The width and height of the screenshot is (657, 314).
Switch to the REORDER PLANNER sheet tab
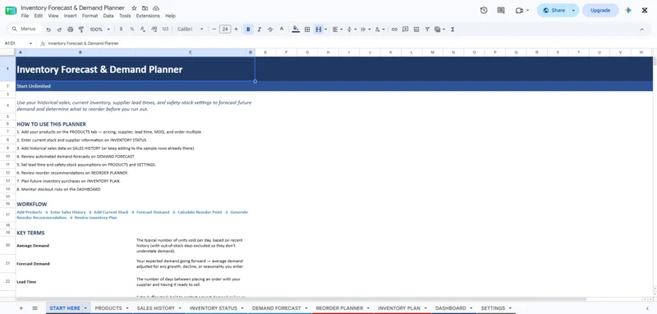[339, 308]
